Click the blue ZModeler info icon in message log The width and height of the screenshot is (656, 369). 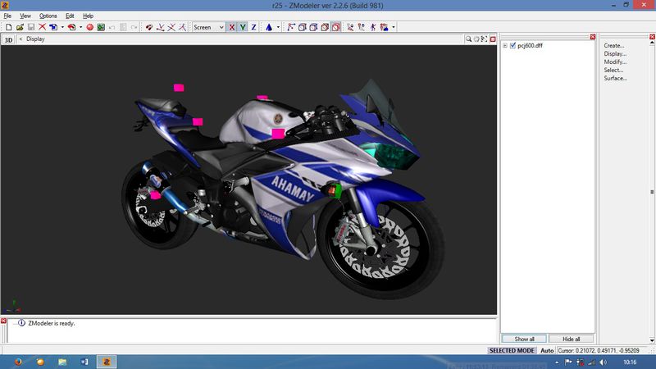(21, 323)
